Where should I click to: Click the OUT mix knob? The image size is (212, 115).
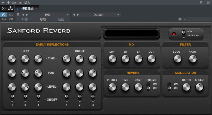pyautogui.click(x=152, y=59)
